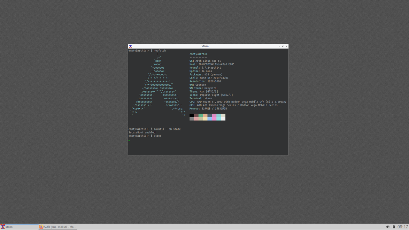
Task: Click the 'mokutil --sb-state' command line
Action: tap(155, 129)
